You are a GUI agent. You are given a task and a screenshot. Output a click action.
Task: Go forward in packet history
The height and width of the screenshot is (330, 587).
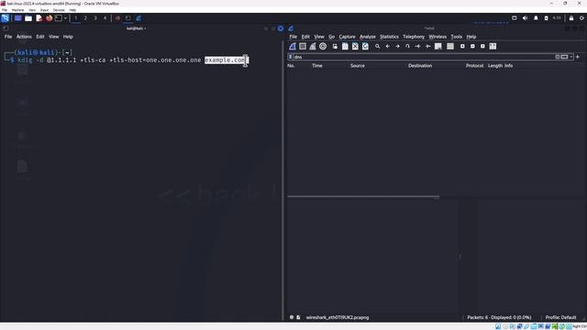click(397, 47)
